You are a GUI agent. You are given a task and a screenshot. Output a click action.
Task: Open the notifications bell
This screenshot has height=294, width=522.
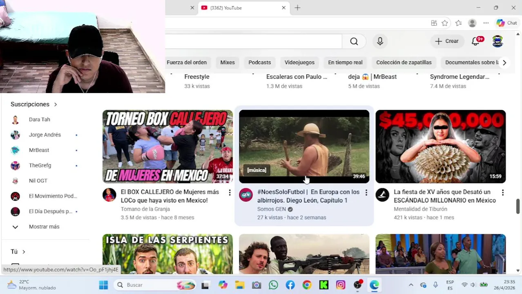point(476,41)
